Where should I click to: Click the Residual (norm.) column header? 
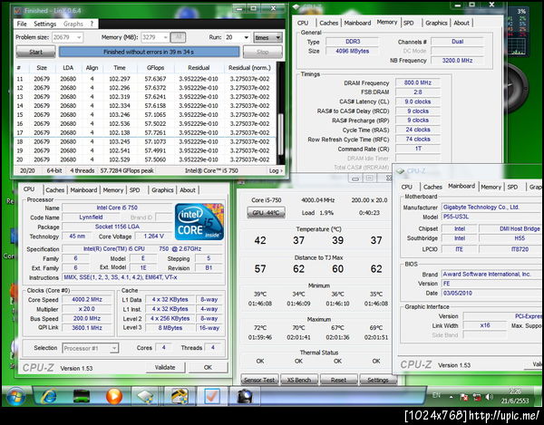[x=249, y=68]
